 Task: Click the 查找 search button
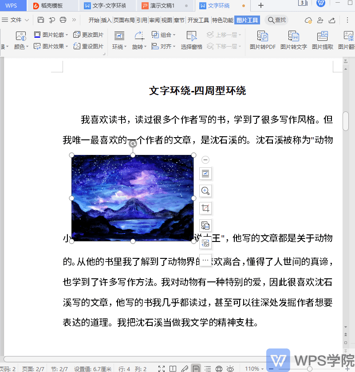(276, 20)
